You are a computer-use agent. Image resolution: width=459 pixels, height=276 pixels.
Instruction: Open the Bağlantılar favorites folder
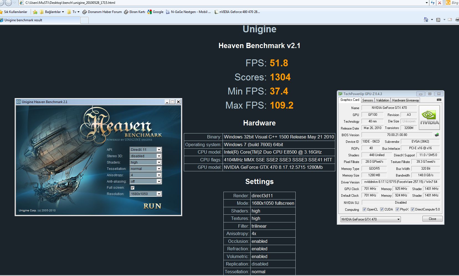click(52, 12)
